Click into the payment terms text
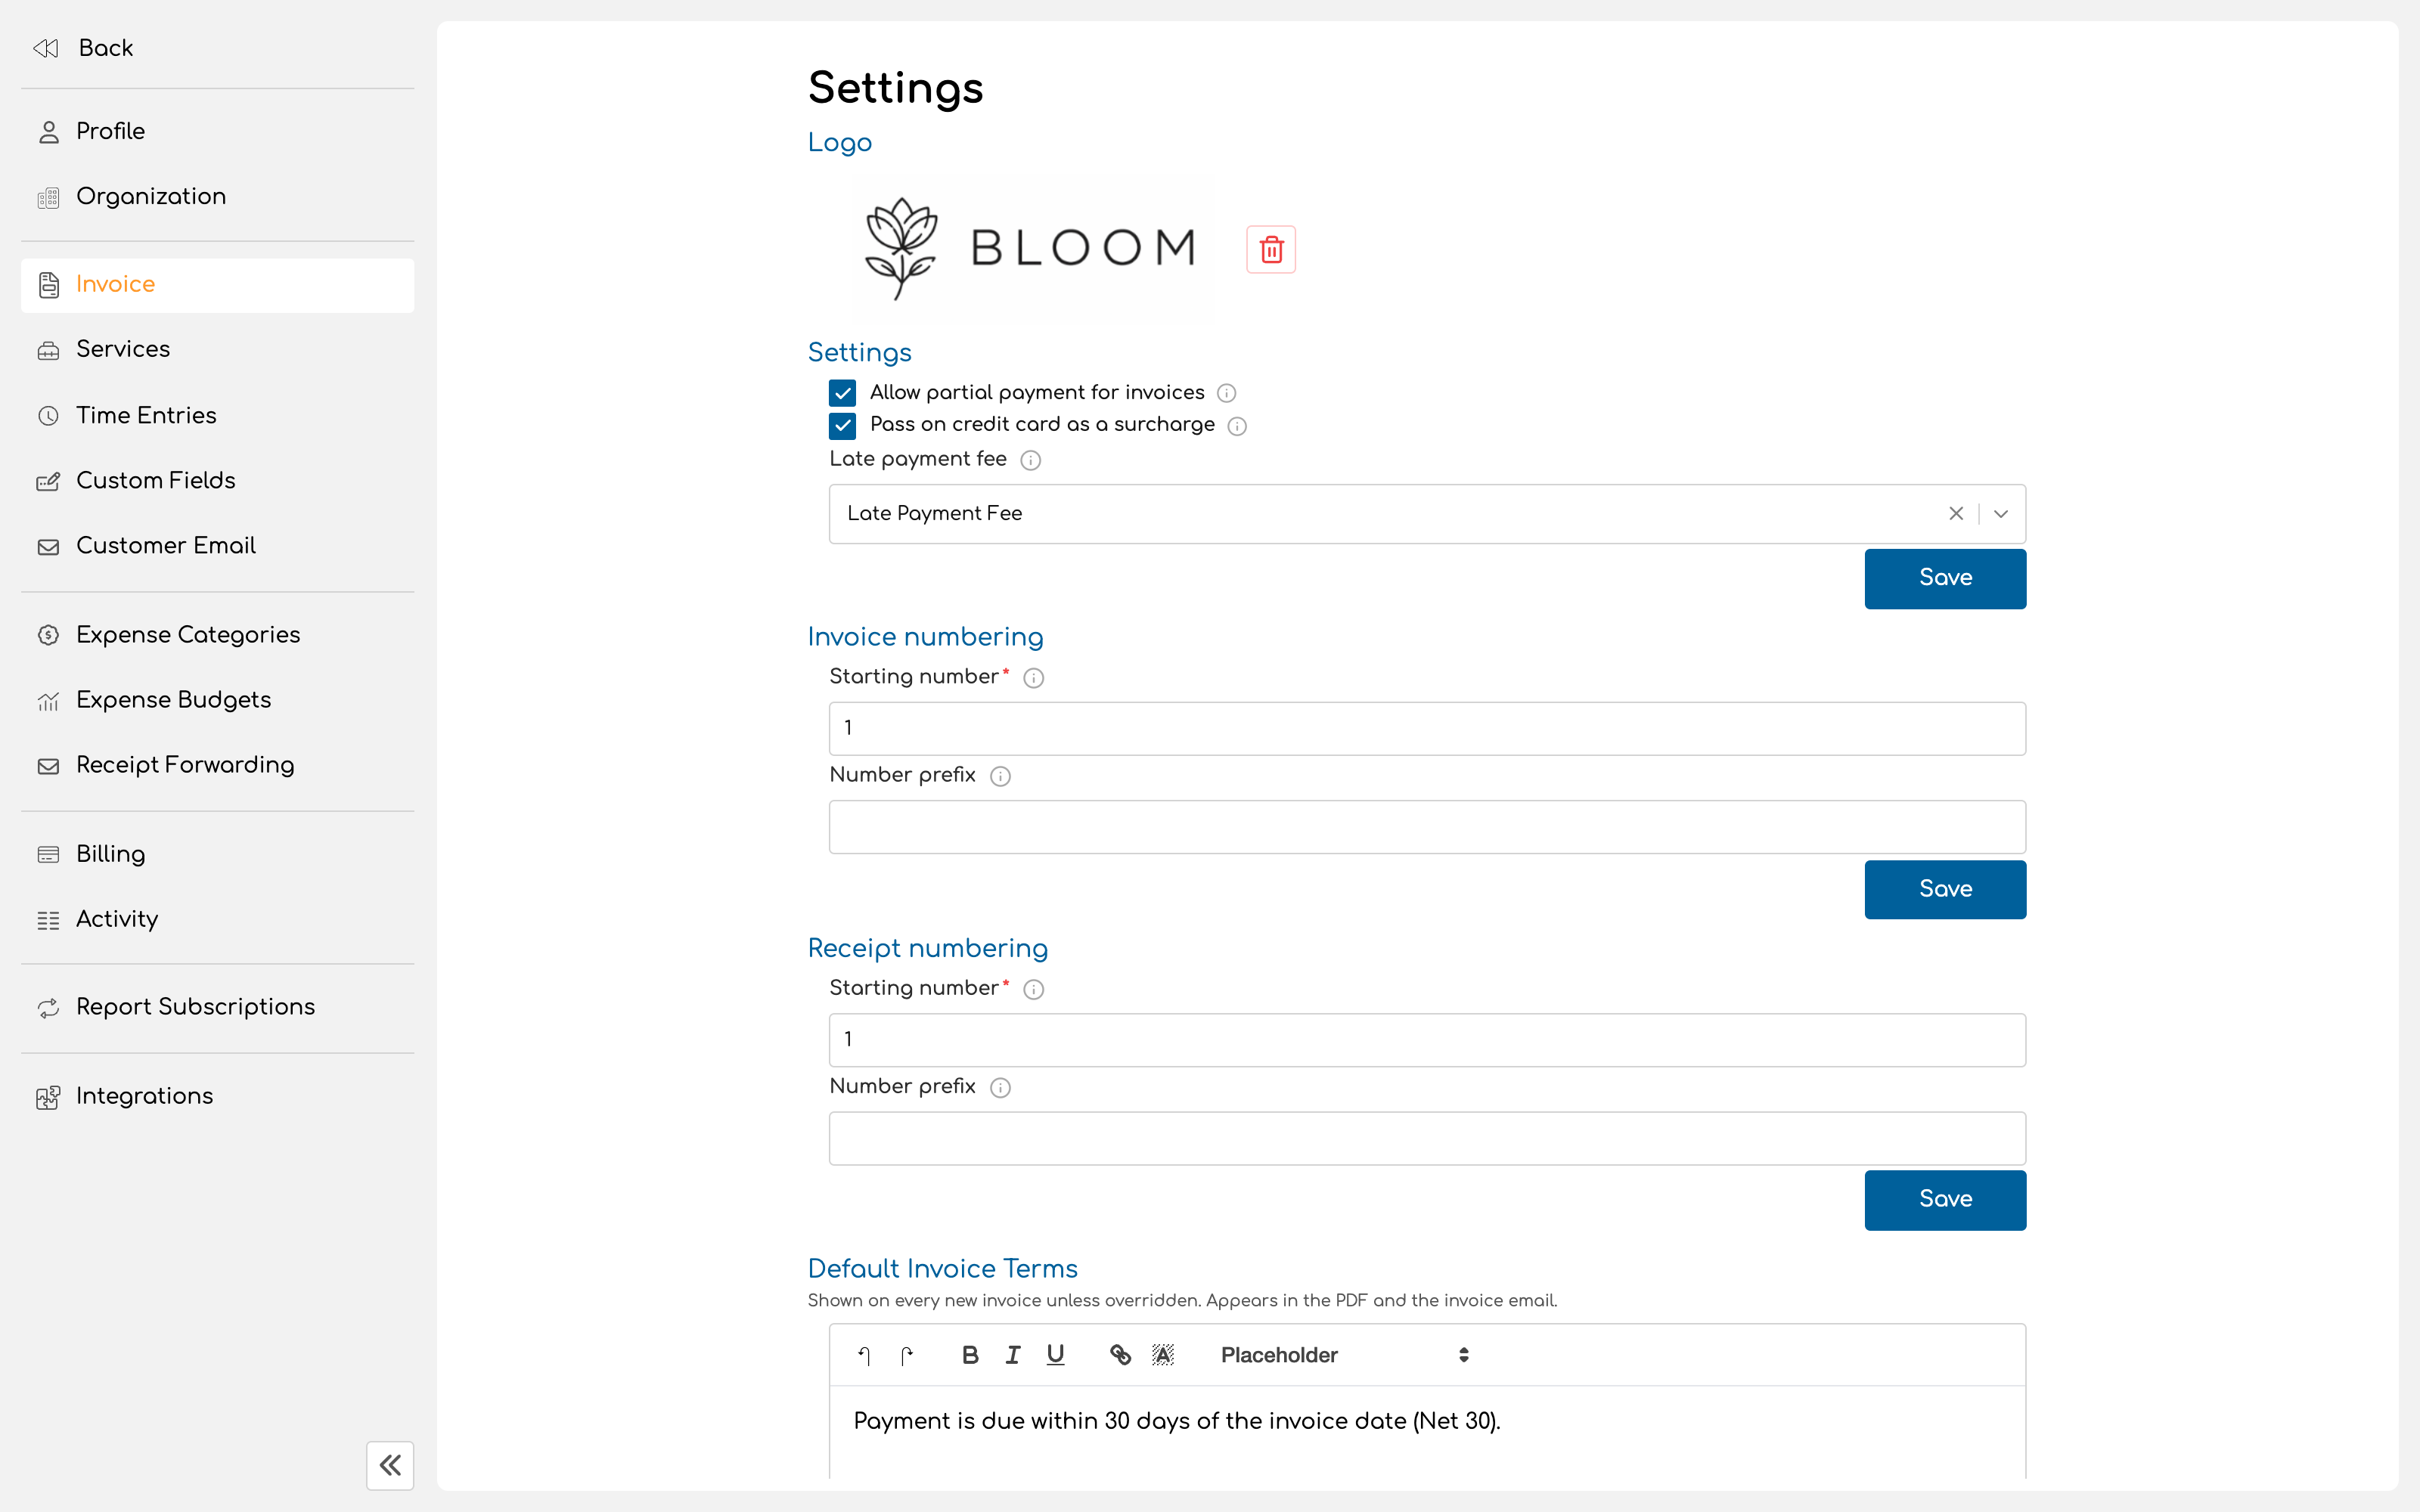This screenshot has height=1512, width=2420. pyautogui.click(x=1177, y=1421)
